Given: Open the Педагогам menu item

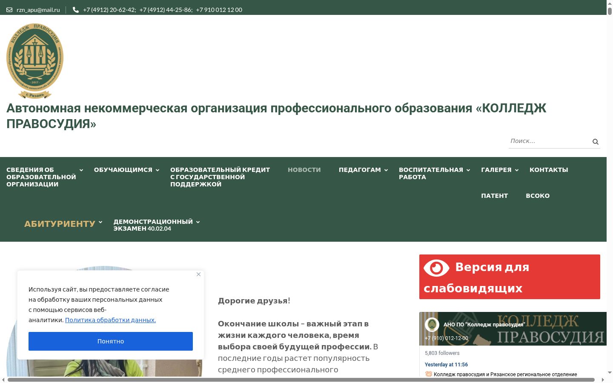Looking at the screenshot, I should (360, 170).
